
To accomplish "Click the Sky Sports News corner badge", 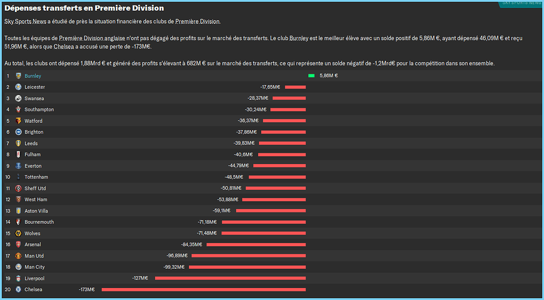I will (x=521, y=4).
